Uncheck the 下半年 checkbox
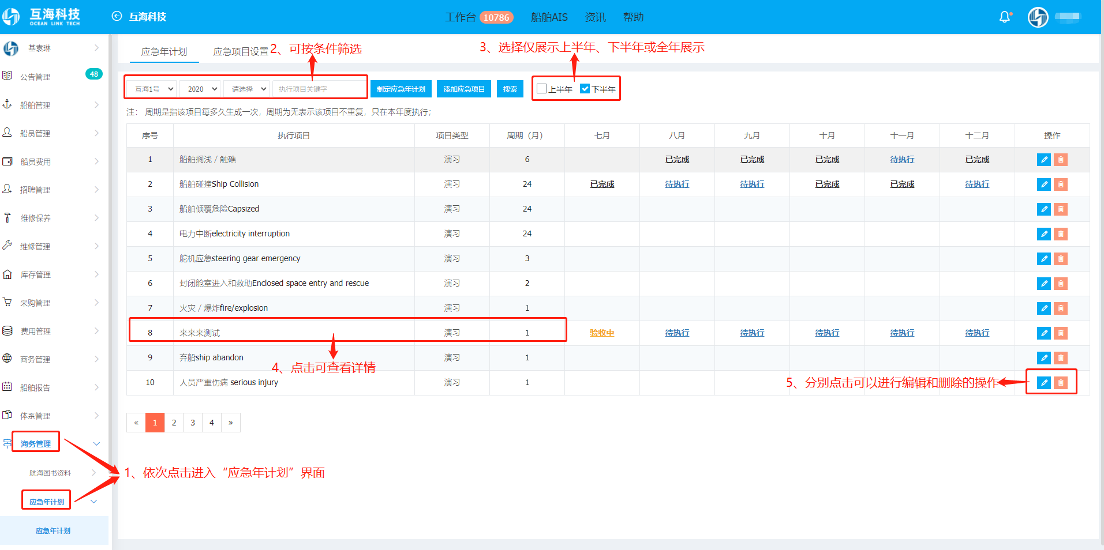 pos(585,89)
